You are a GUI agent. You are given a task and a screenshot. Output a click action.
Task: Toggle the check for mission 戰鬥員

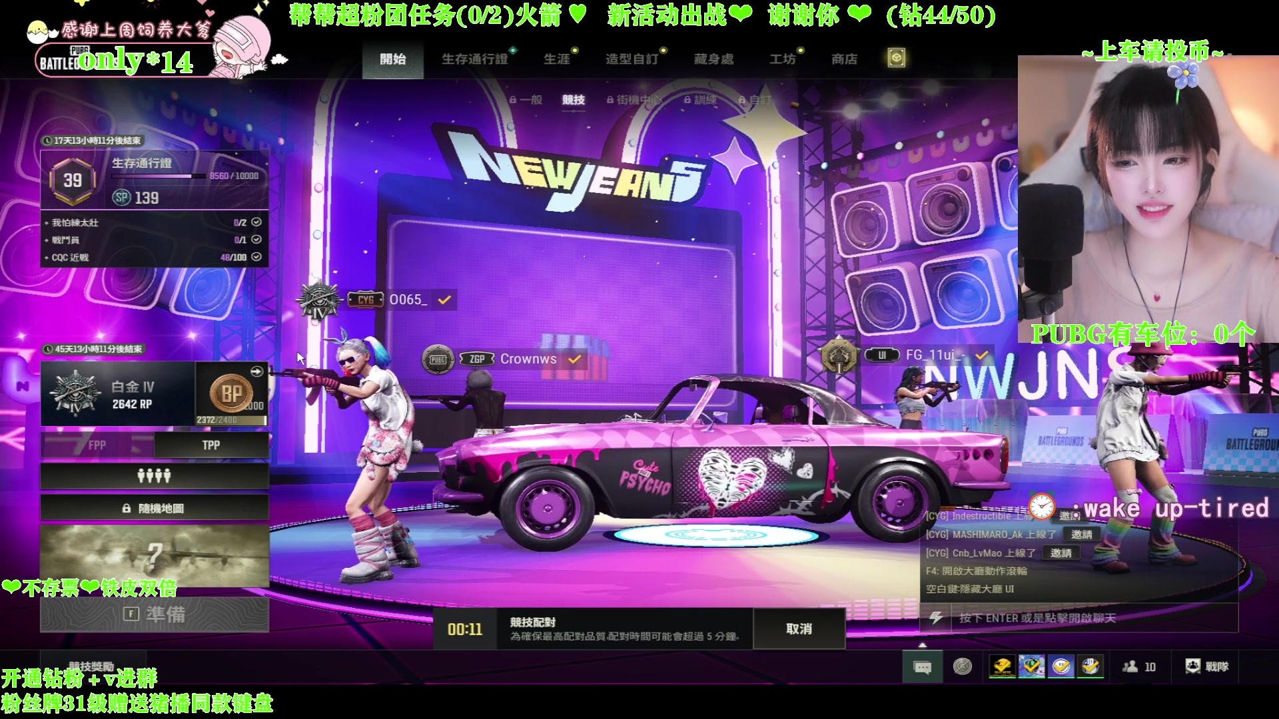click(x=256, y=240)
